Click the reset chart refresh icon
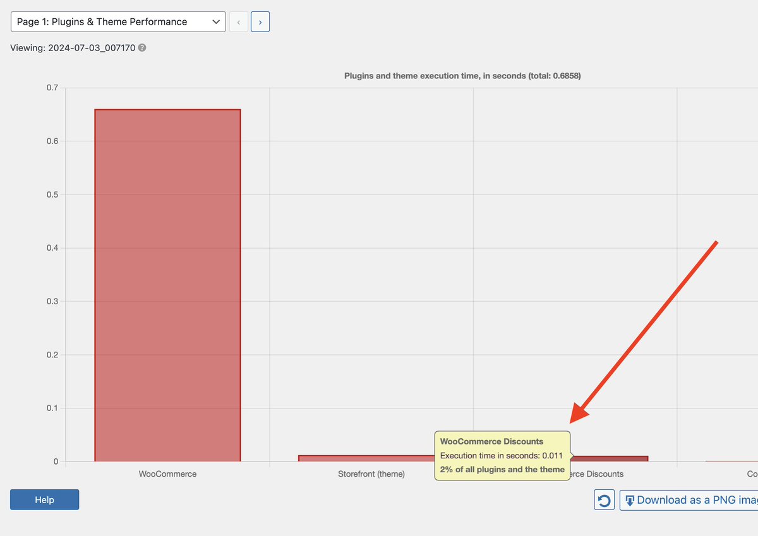Viewport: 758px width, 536px height. (605, 500)
